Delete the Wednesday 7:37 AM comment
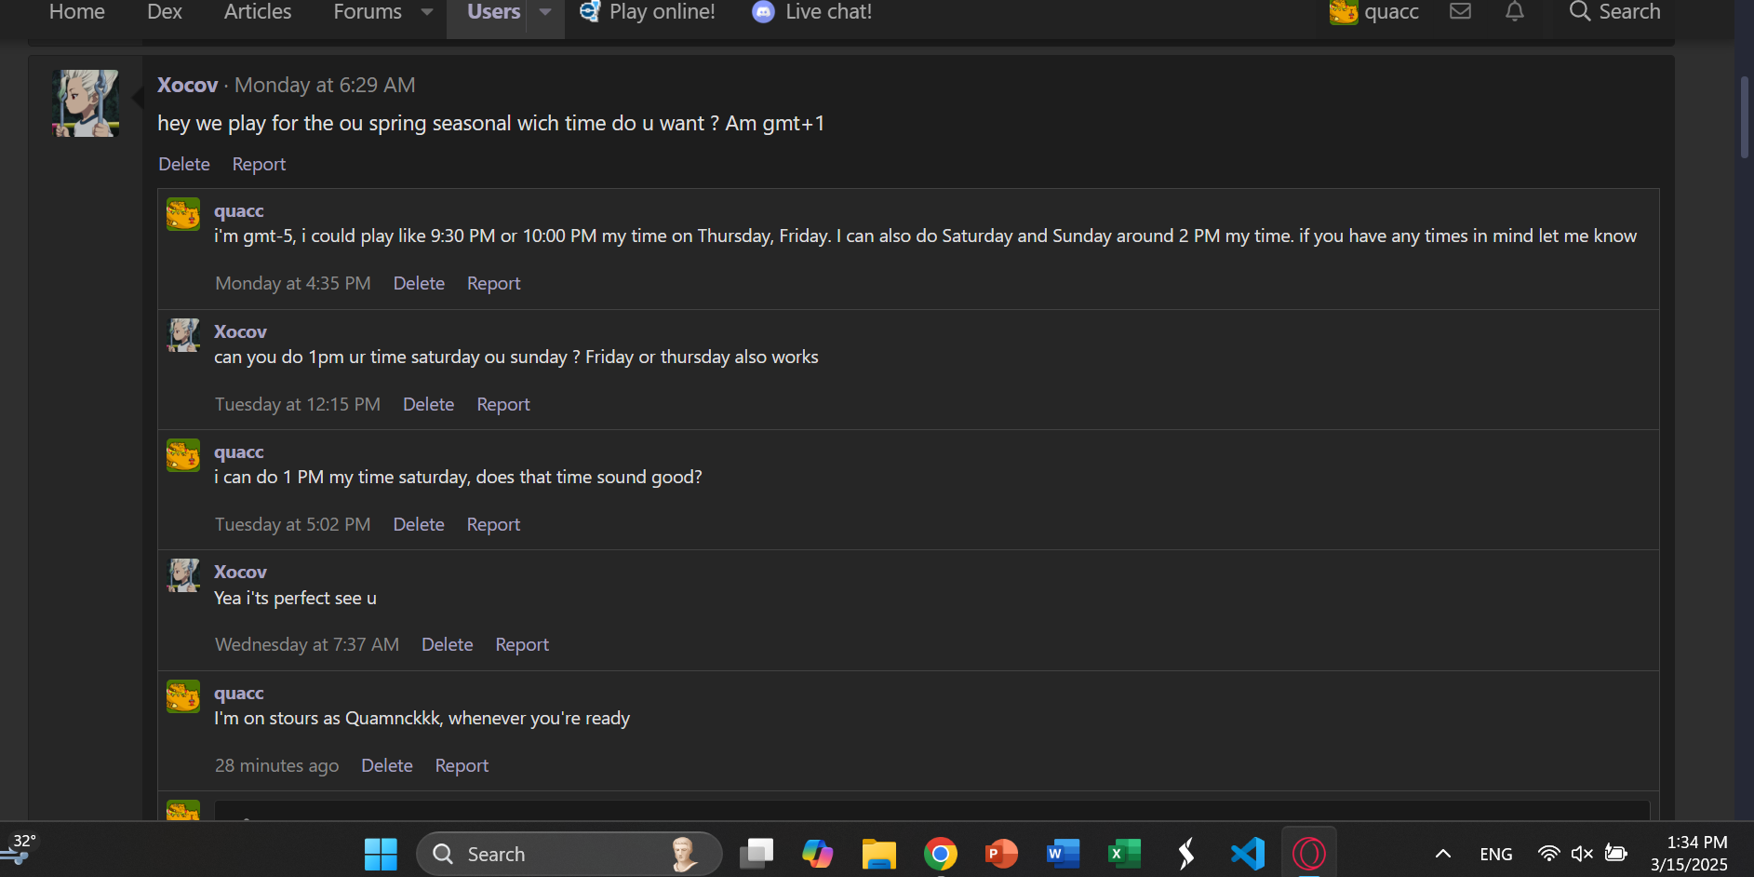 448,644
